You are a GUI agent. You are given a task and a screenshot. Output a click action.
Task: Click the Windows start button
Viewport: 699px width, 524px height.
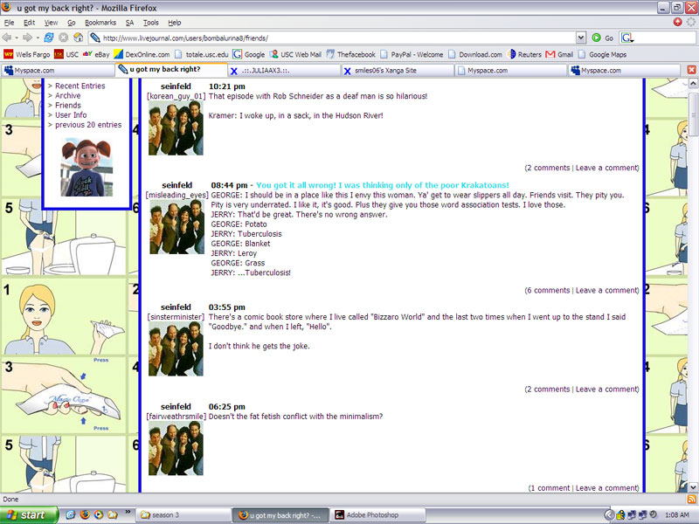pos(29,515)
